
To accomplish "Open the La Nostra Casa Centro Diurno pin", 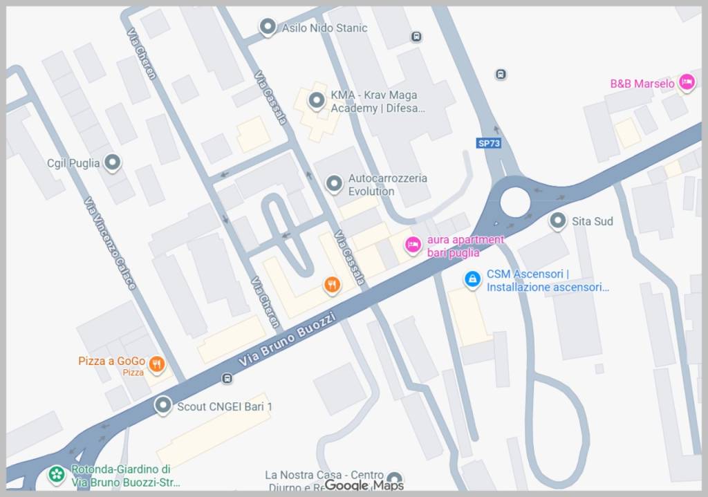I will pos(394,480).
